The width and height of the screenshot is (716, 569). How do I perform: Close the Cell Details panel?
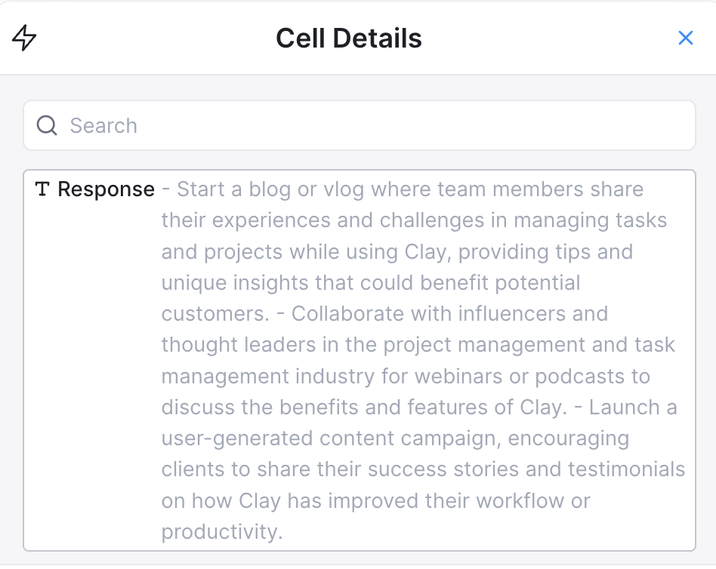click(x=685, y=38)
